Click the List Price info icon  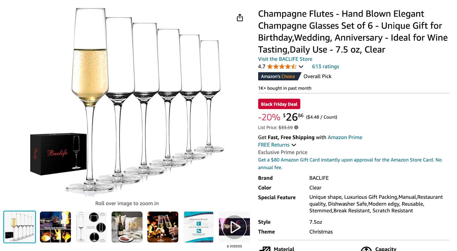pyautogui.click(x=296, y=128)
